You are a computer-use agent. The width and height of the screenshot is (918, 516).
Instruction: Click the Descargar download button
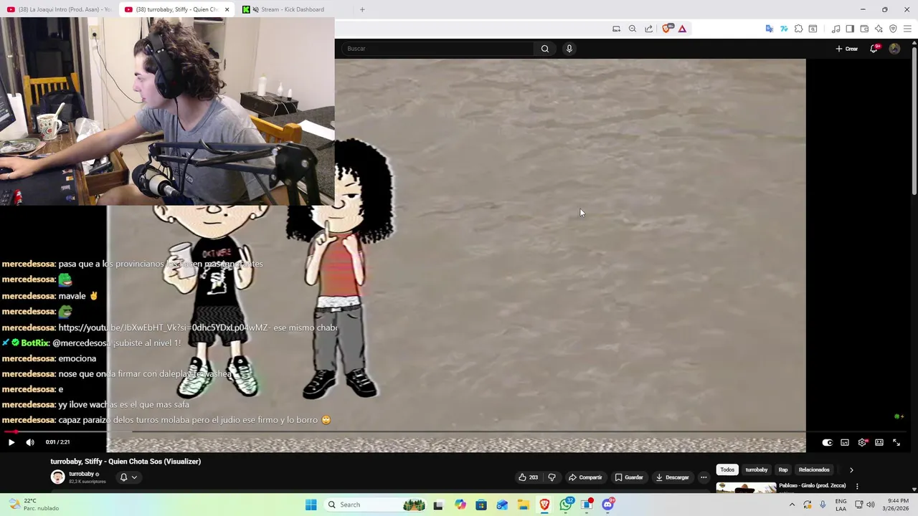673,477
